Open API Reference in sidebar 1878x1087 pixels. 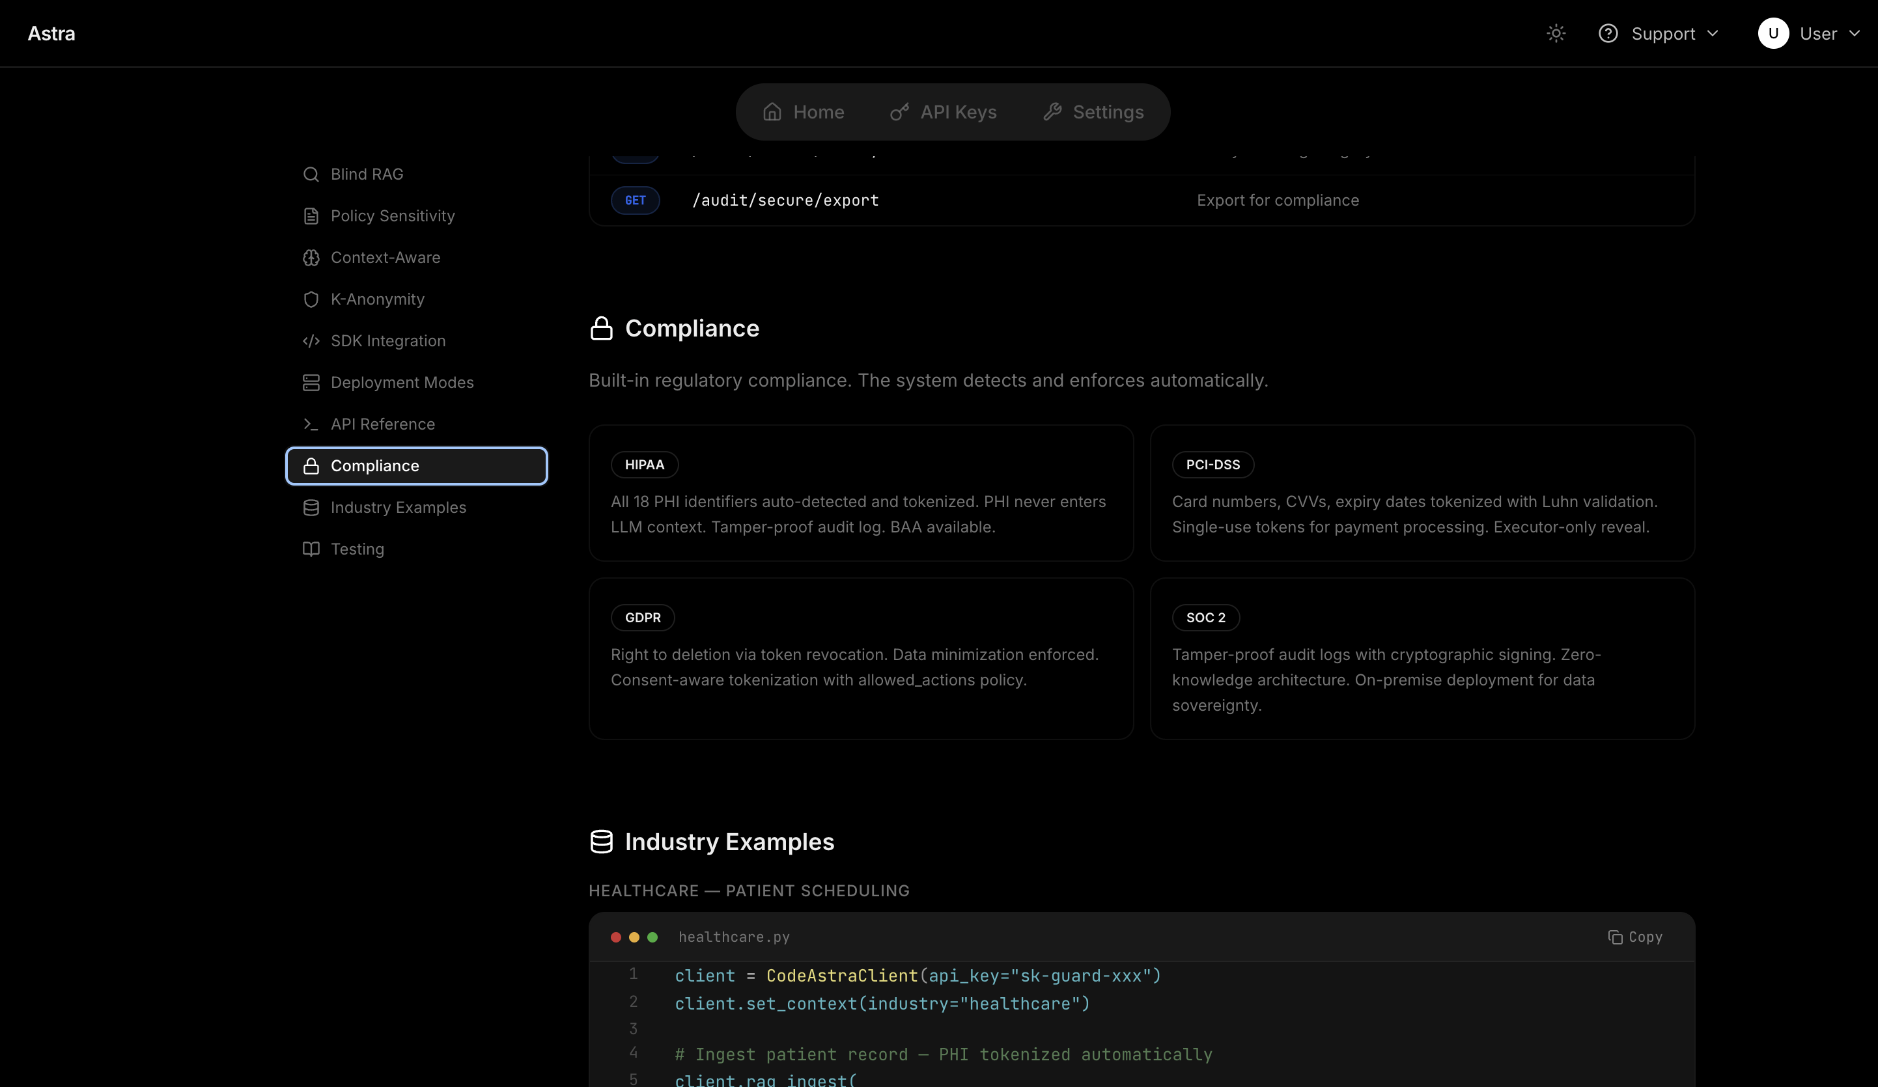tap(382, 424)
